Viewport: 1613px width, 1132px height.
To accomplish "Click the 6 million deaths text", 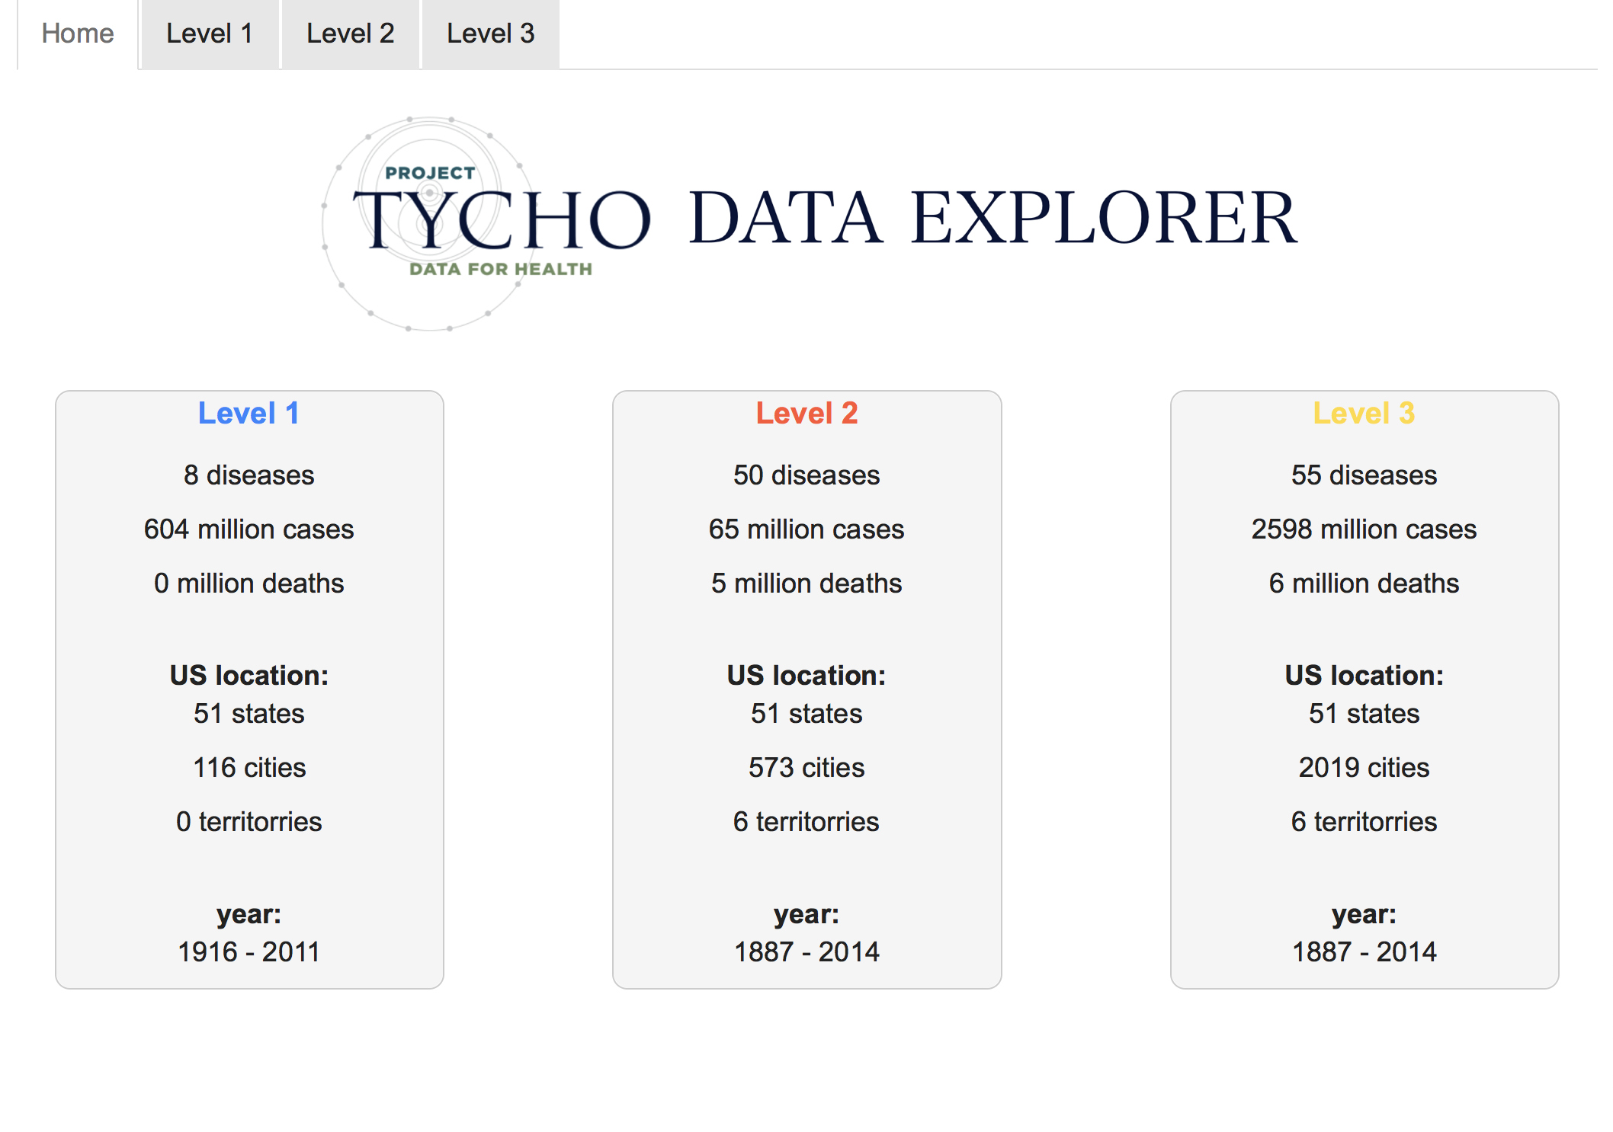I will [1364, 583].
